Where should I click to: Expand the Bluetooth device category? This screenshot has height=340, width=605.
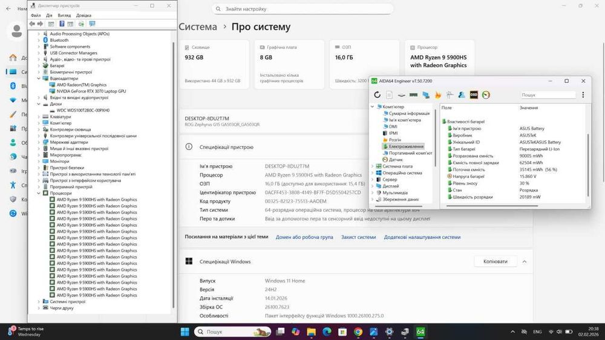coord(39,40)
